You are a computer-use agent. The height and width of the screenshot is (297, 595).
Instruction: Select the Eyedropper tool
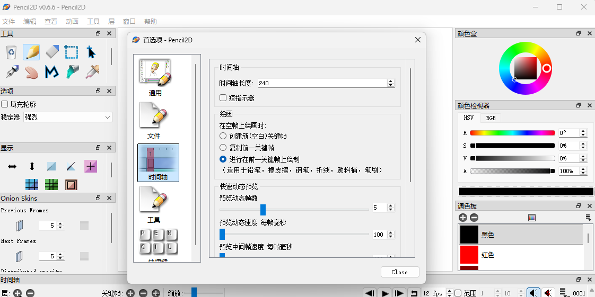[92, 71]
